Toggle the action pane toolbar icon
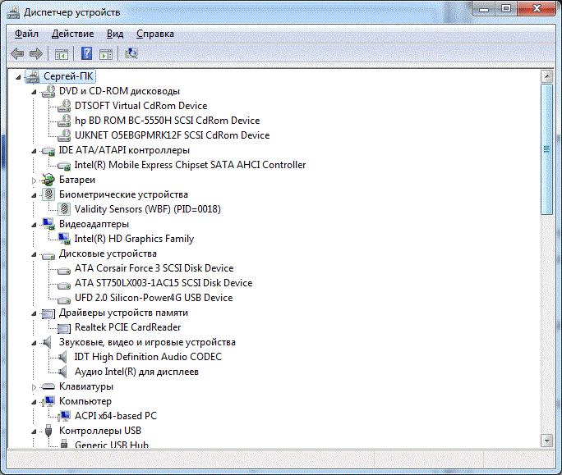Viewport: 562px width, 475px height. 106,54
